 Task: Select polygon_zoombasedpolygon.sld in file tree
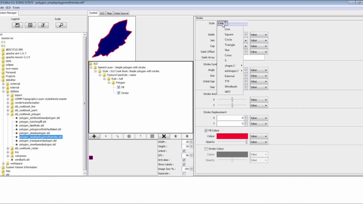click(x=37, y=144)
